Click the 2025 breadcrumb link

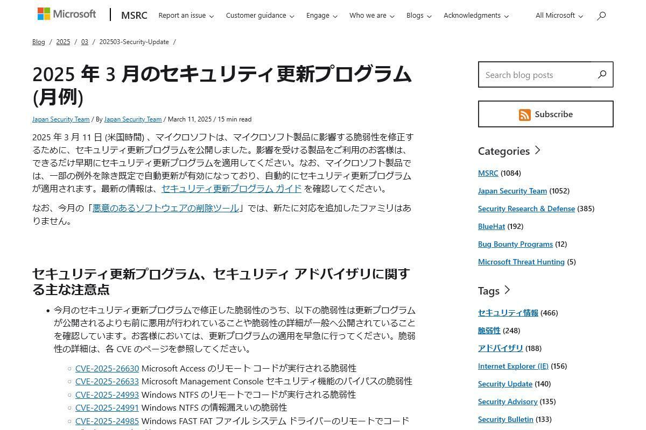pyautogui.click(x=63, y=41)
